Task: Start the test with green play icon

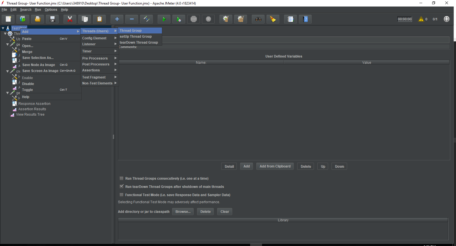Action: coord(164,19)
